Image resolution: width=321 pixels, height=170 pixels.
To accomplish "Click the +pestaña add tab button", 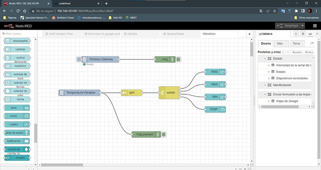I will (297, 52).
